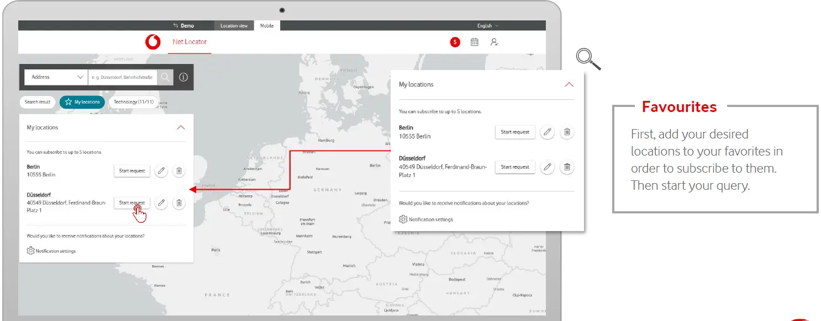Edit the Berlin location in left panel
Screen dimensions: 821x321
161,171
